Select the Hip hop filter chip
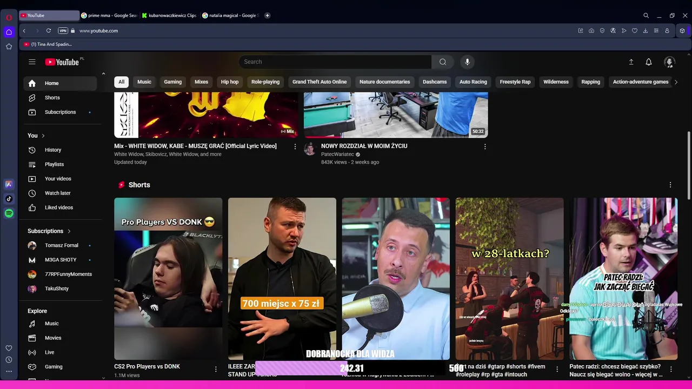The width and height of the screenshot is (692, 389). [x=230, y=82]
